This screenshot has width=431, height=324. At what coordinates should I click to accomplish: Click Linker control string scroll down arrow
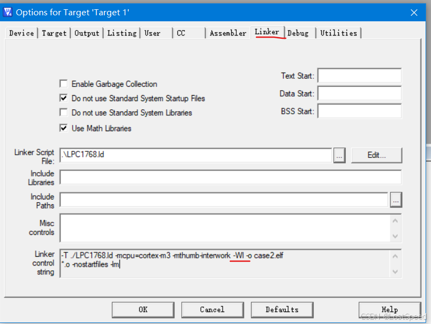coord(396,272)
